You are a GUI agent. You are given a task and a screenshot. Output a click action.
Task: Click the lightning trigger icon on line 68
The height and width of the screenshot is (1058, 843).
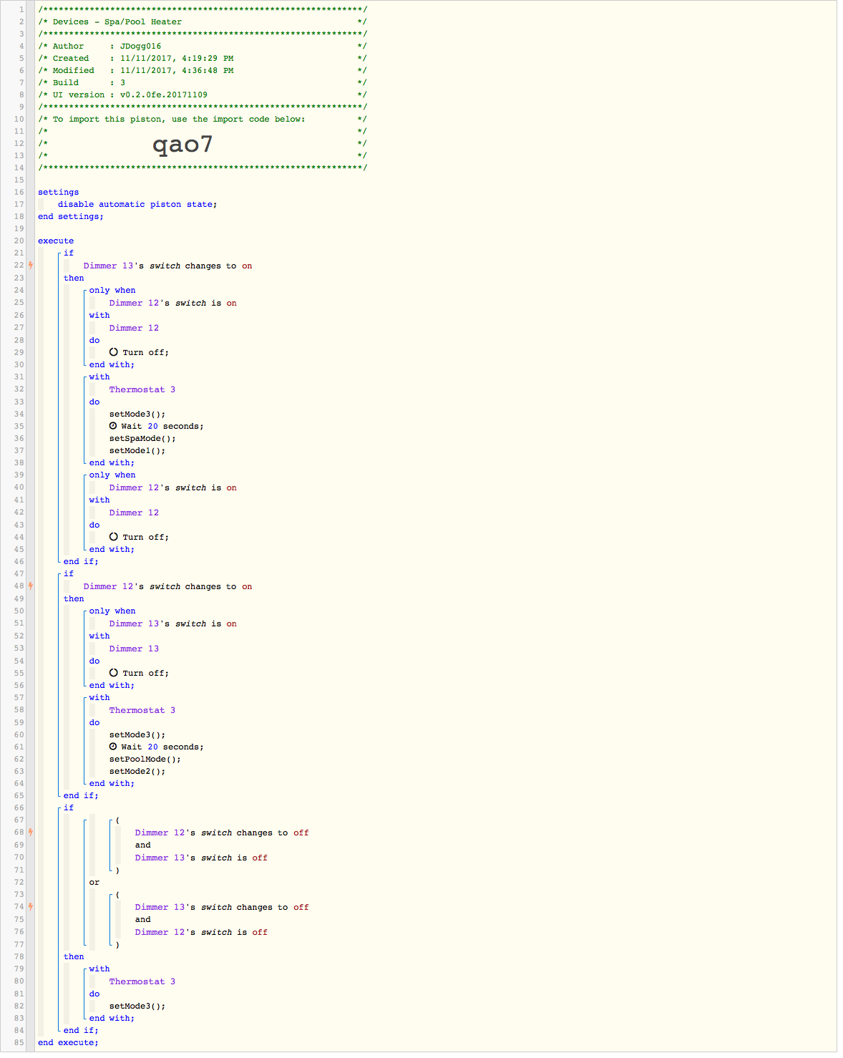click(x=31, y=833)
